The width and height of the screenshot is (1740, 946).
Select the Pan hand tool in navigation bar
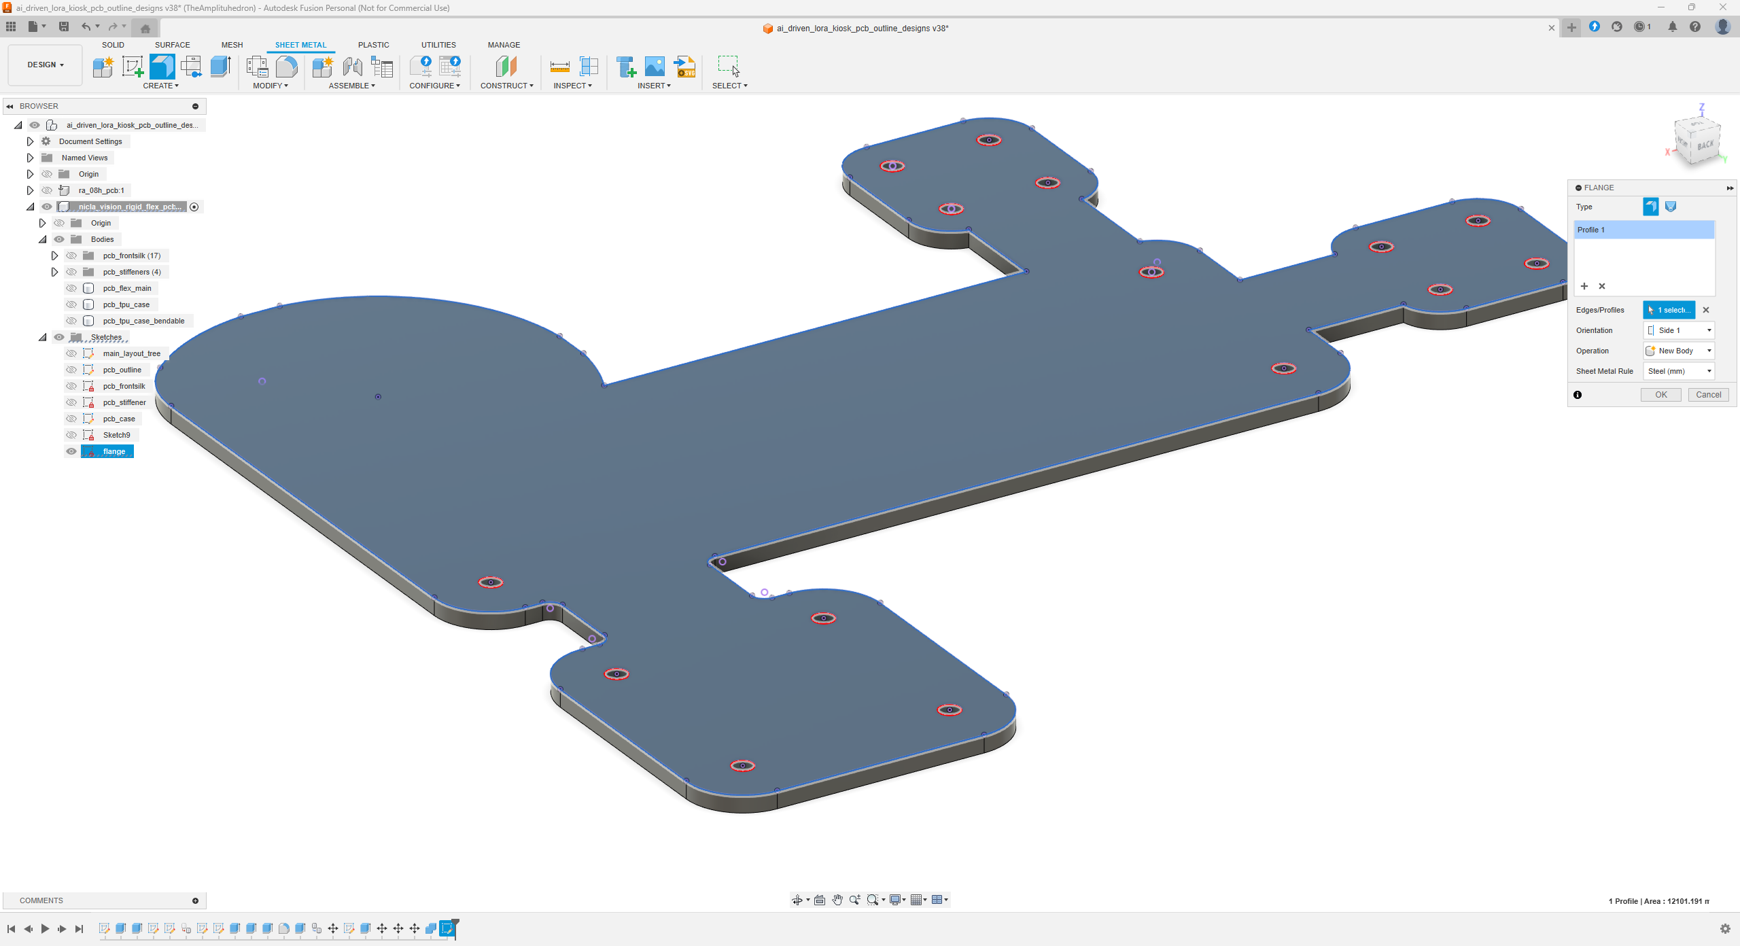click(x=837, y=900)
